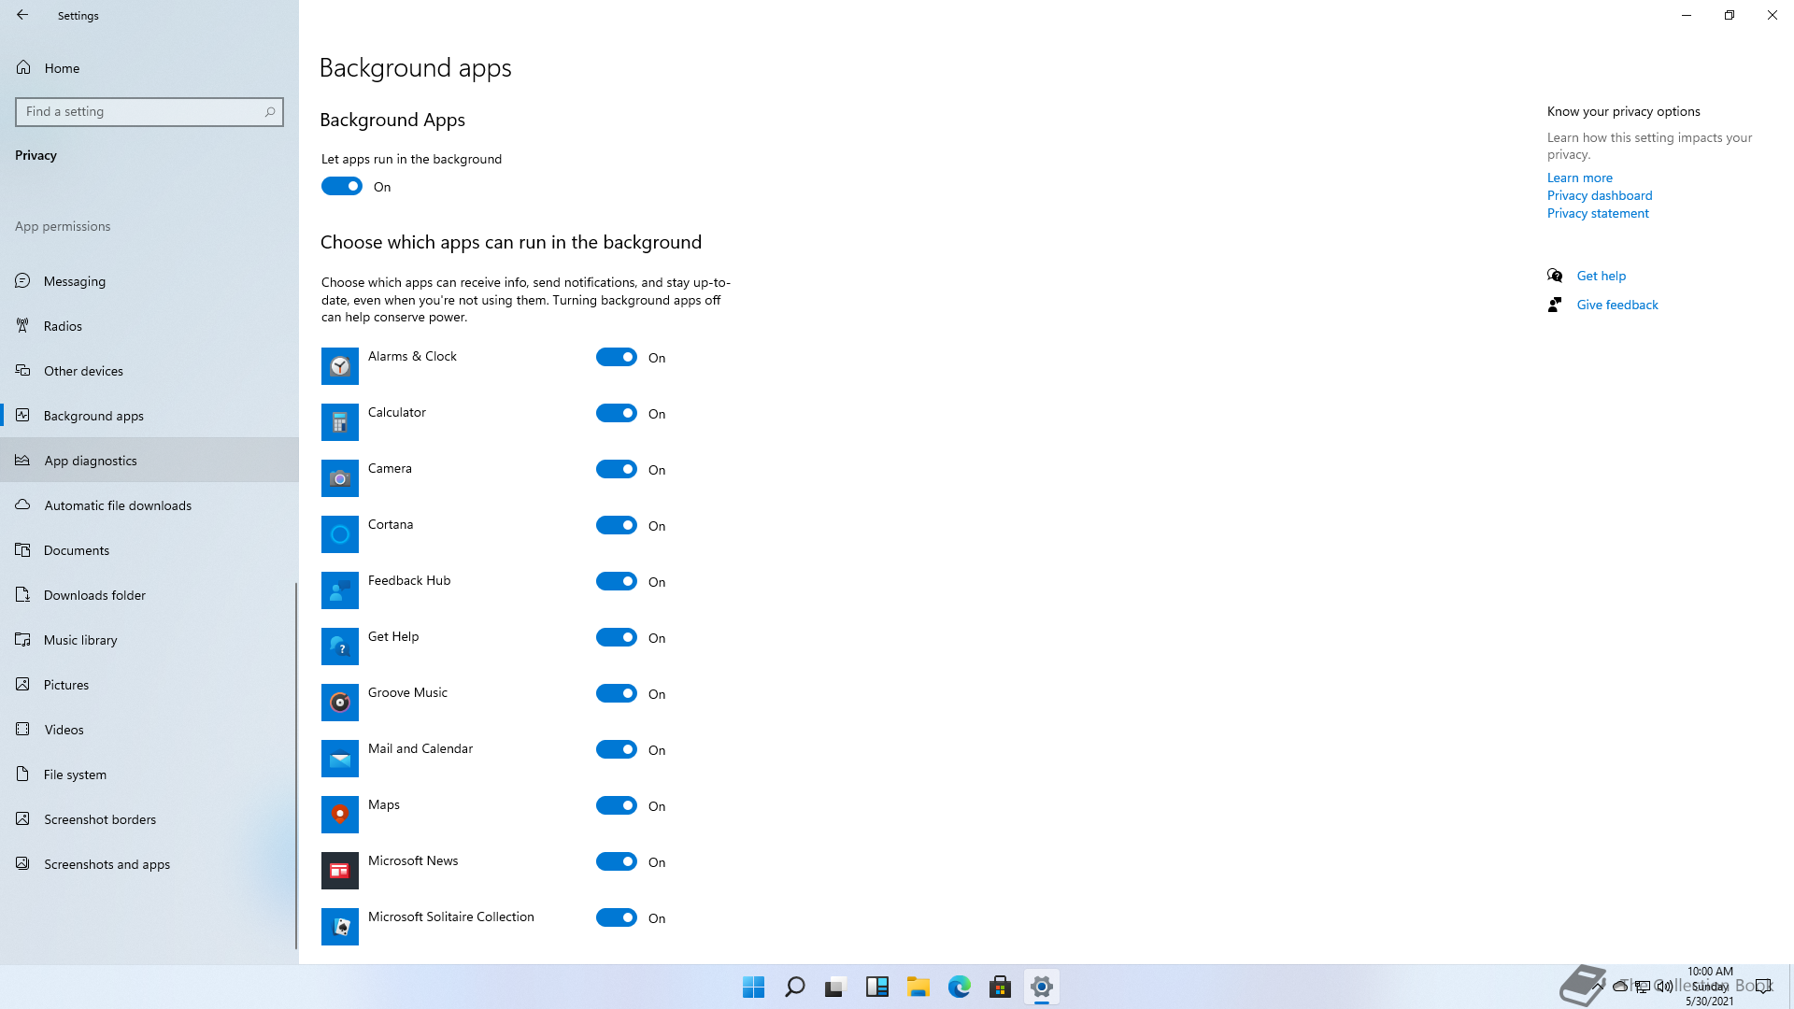Launch File Explorer from the taskbar

[918, 987]
